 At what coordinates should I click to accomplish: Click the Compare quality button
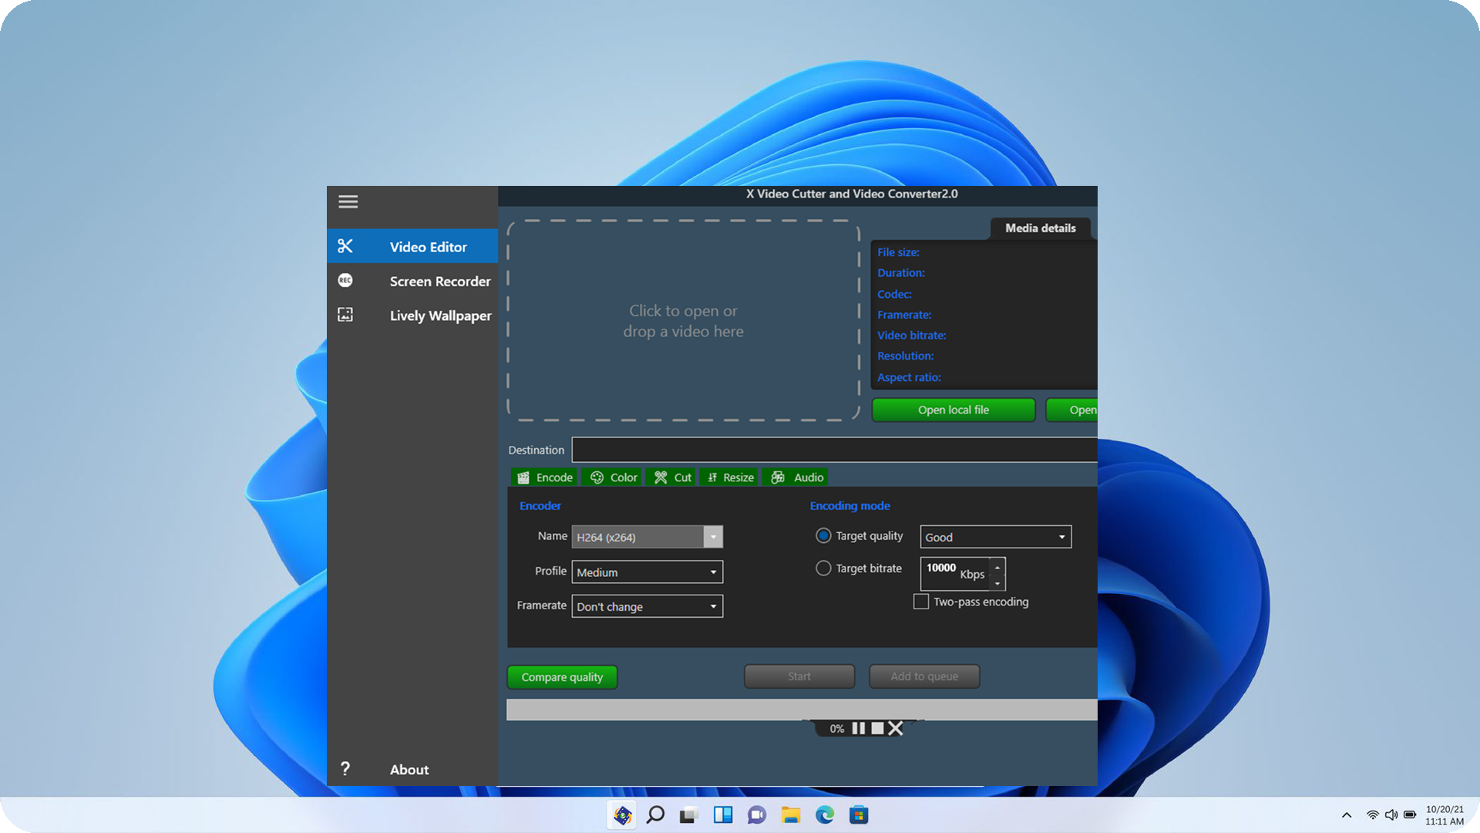(x=562, y=677)
